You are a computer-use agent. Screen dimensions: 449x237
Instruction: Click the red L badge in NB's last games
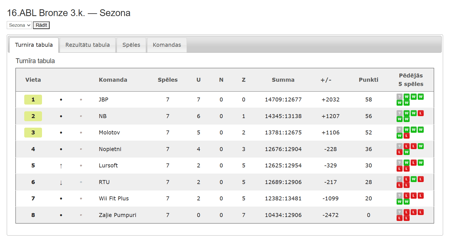(421, 113)
